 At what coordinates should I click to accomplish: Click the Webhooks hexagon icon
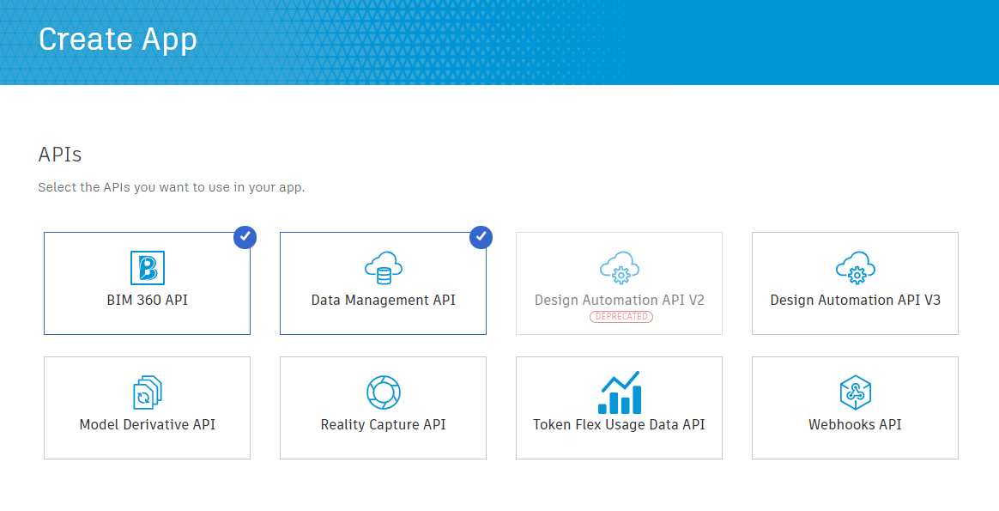855,392
